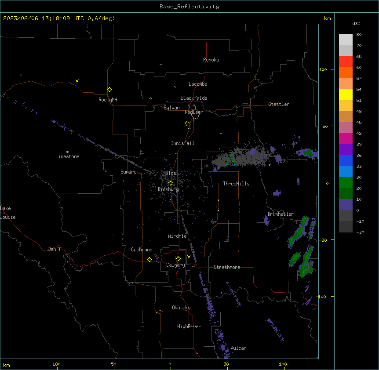Screen dimensions: 379x370
Task: Click the km unit label at bottom left
Action: (x=7, y=365)
